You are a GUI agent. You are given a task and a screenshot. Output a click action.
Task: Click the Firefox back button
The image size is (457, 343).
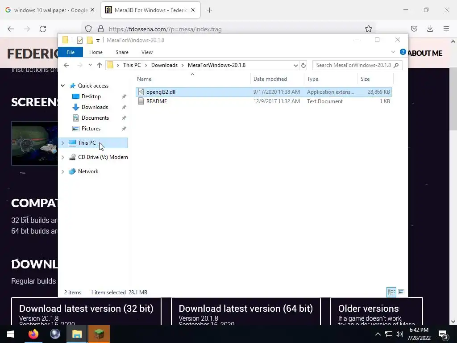11,29
